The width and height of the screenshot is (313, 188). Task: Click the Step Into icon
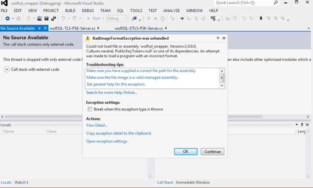pos(189,18)
